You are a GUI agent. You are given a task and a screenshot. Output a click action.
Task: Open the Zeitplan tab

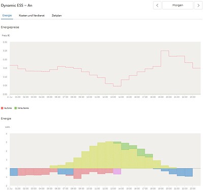click(x=56, y=16)
